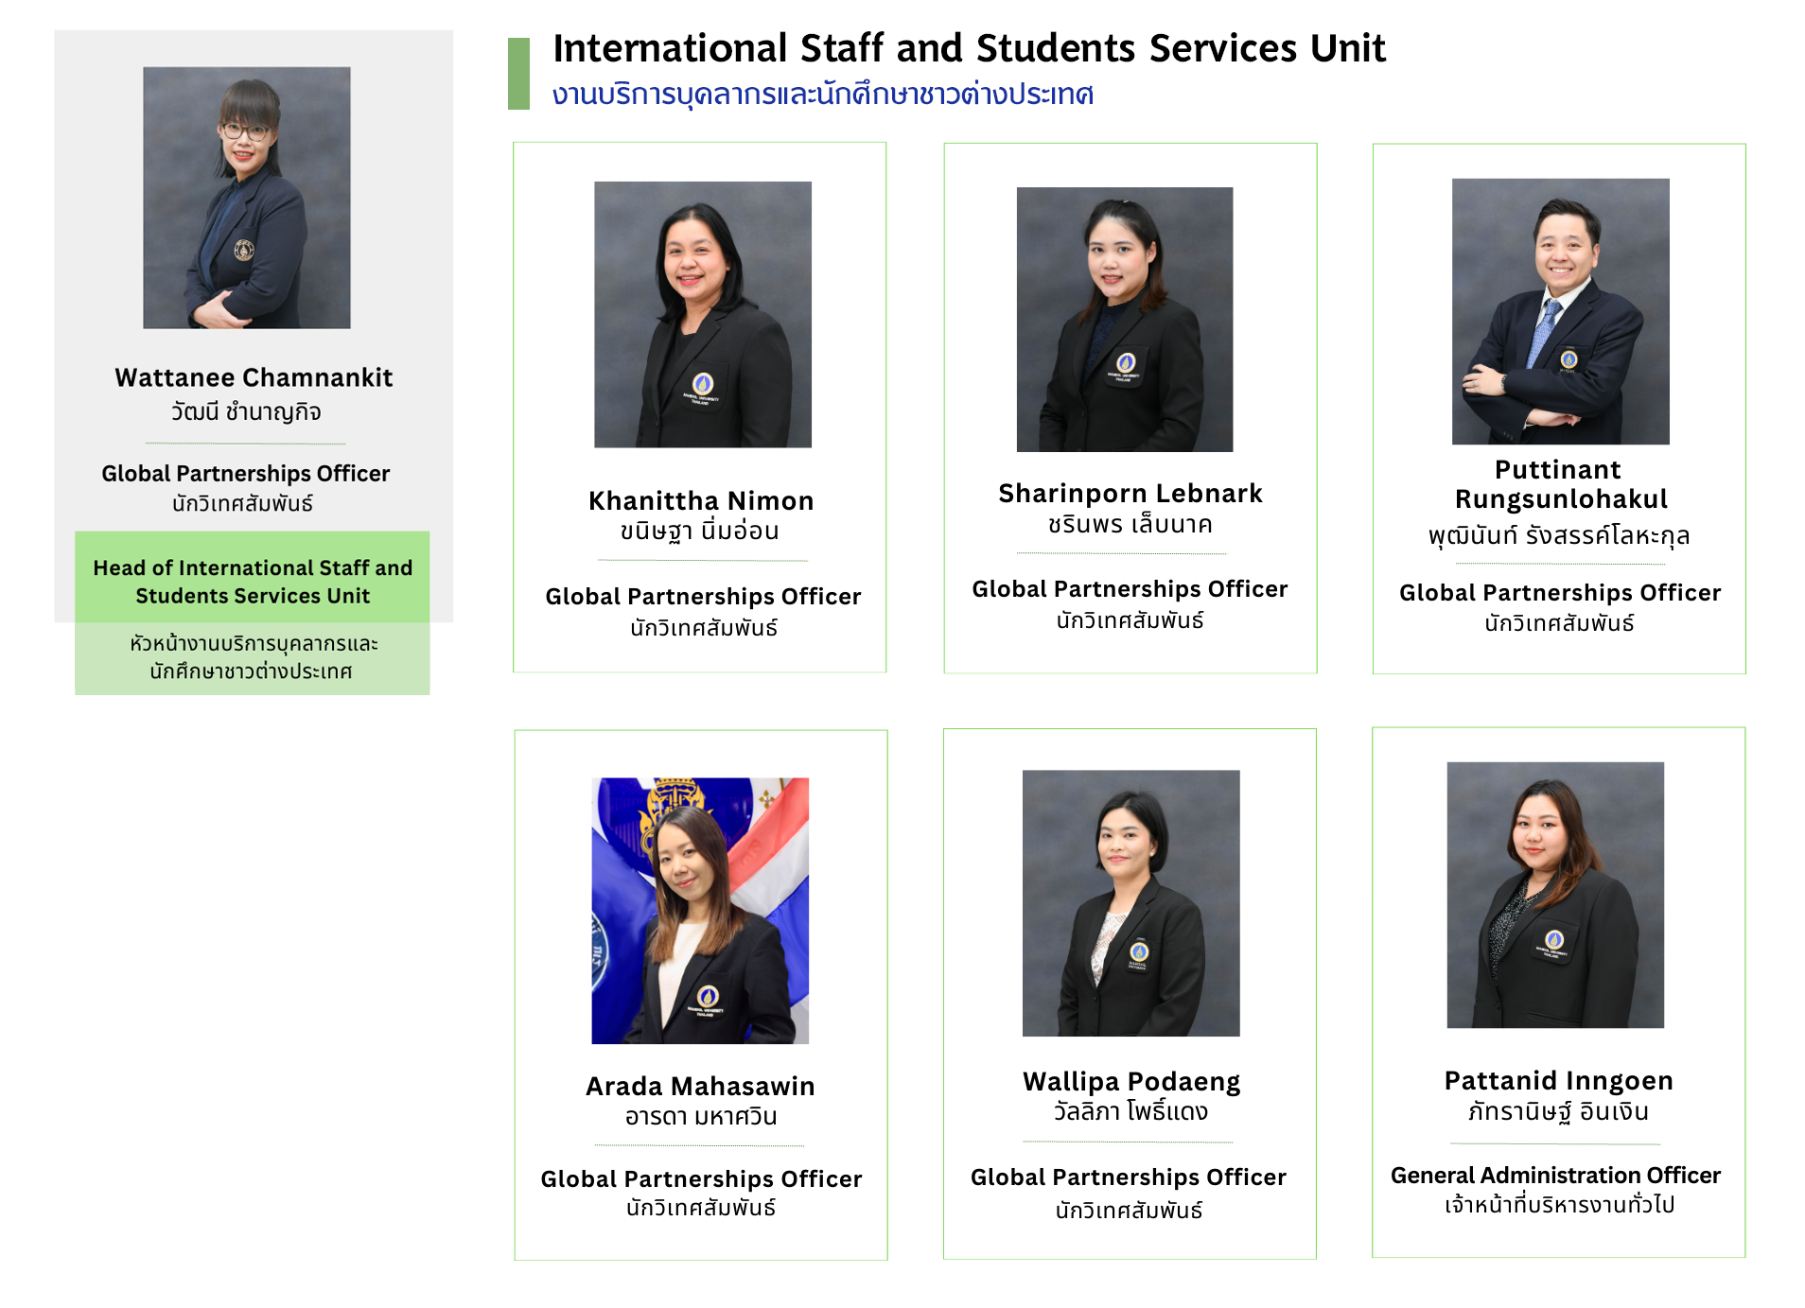Click Puttinant Rungsunlohakul's portrait
Screen dimensions: 1805x1308
[x=1560, y=311]
